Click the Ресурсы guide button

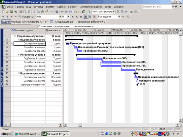click(x=16, y=22)
